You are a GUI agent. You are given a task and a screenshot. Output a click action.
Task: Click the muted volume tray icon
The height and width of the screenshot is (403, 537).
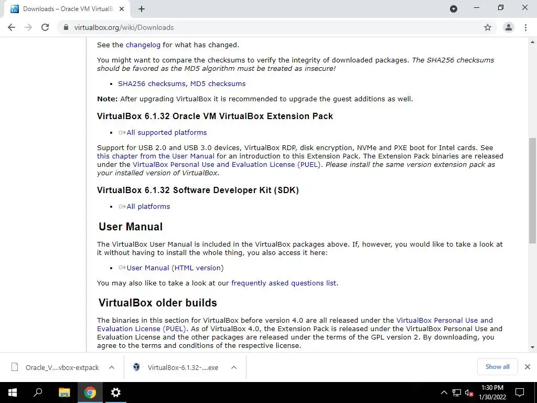coord(469,393)
